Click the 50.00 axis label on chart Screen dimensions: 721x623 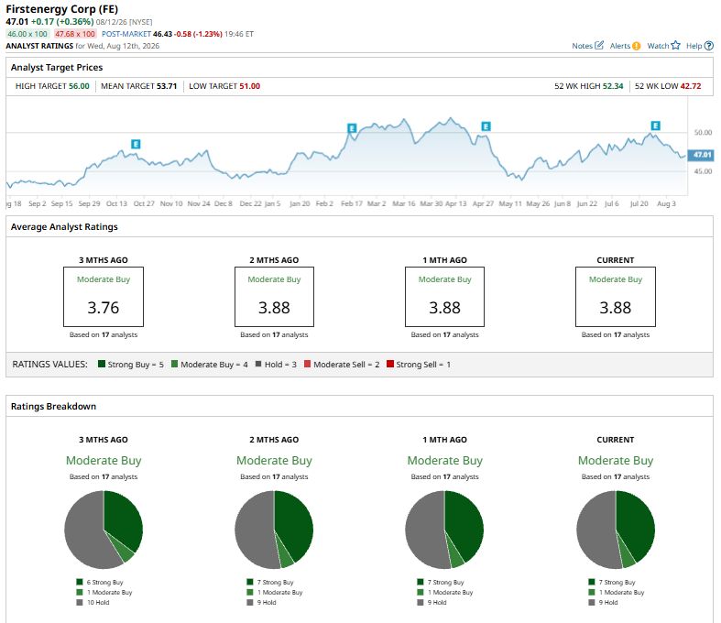[703, 133]
